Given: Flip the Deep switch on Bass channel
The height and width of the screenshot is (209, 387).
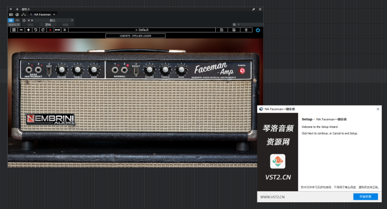Looking at the screenshot, I should (x=49, y=72).
